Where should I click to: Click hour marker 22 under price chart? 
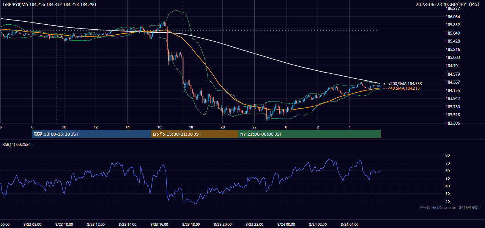(254, 127)
